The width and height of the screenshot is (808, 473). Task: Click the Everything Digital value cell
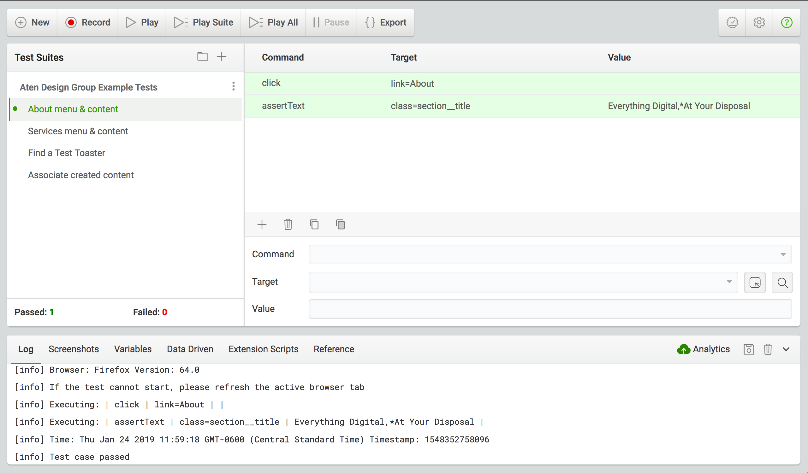coord(679,106)
